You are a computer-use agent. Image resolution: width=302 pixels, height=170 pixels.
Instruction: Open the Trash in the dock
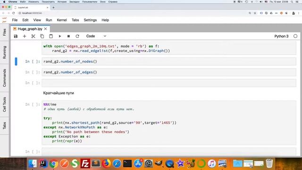tap(269, 164)
